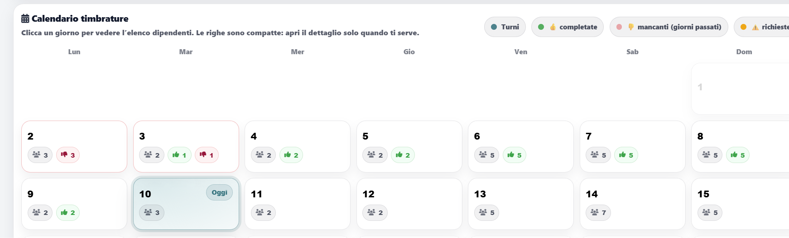The height and width of the screenshot is (238, 789).
Task: Open the employee list for day 5
Action: click(409, 140)
